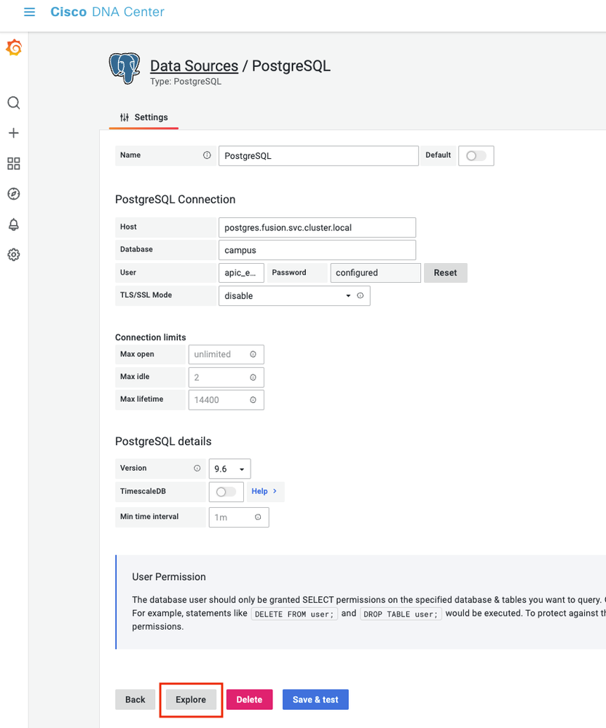
Task: Click the info icon in Max idle
Action: (x=253, y=377)
